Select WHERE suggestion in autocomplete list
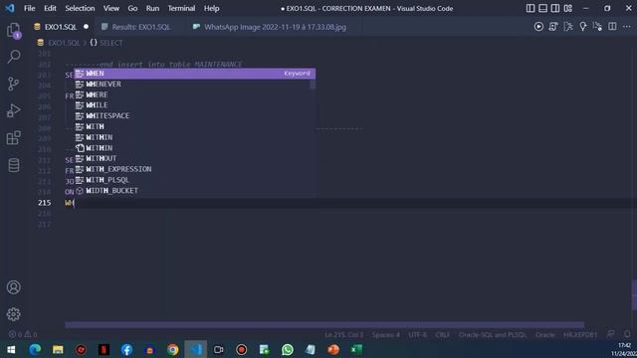637x358 pixels. click(195, 94)
